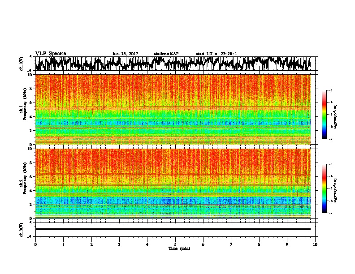Click the ch.2 color bar '-4' tick label
The image size is (355, 274).
click(330, 176)
